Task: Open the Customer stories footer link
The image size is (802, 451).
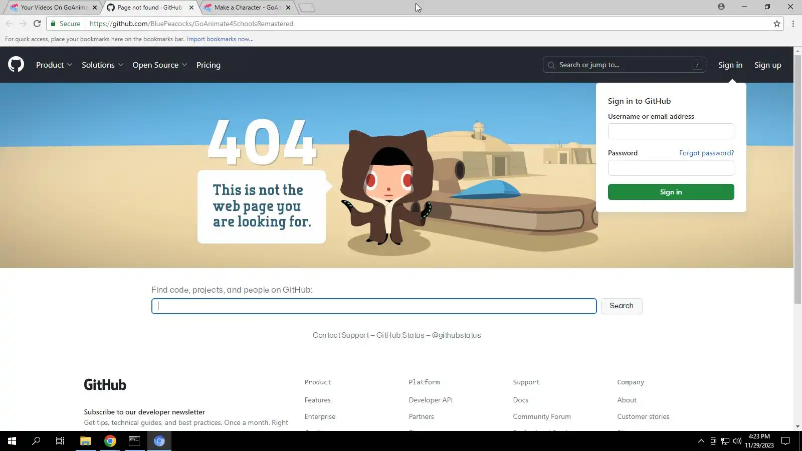Action: 643,416
